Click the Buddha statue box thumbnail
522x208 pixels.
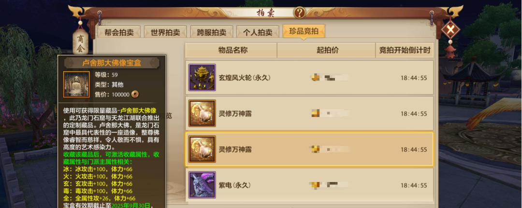pyautogui.click(x=76, y=85)
